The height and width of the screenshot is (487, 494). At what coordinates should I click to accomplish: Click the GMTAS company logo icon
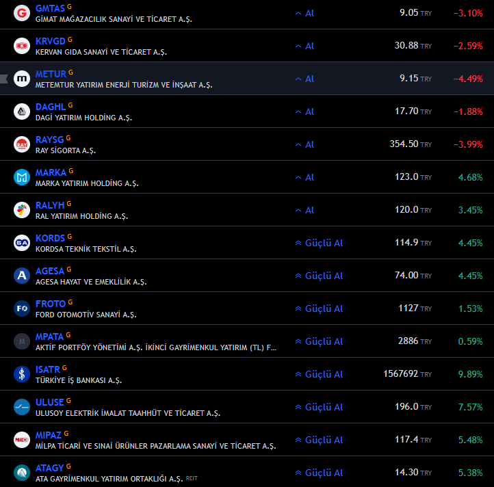pyautogui.click(x=22, y=13)
